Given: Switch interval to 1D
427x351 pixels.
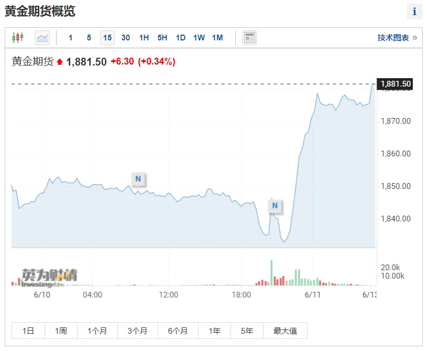Looking at the screenshot, I should (181, 38).
